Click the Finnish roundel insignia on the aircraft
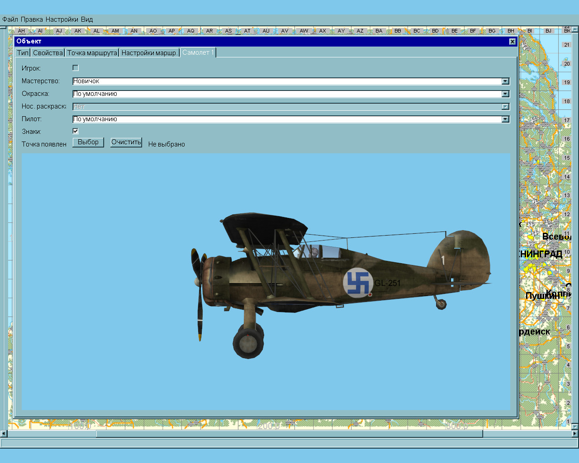Screen dimensions: 579x463 358,283
